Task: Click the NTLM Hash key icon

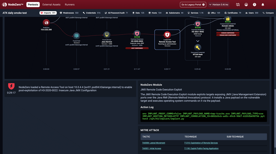Action: tap(198, 48)
